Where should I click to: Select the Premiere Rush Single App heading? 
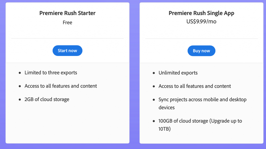coord(201,13)
